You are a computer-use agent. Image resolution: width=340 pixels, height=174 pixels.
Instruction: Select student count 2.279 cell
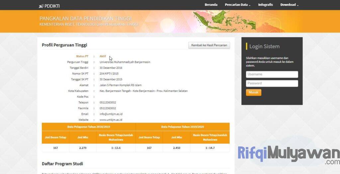(x=83, y=148)
